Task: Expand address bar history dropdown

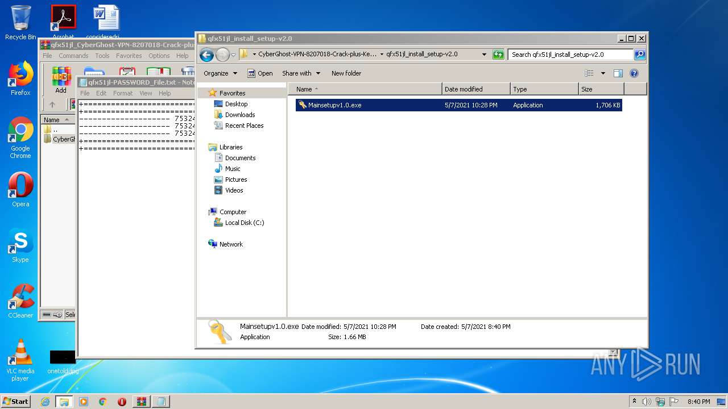Action: tap(484, 55)
